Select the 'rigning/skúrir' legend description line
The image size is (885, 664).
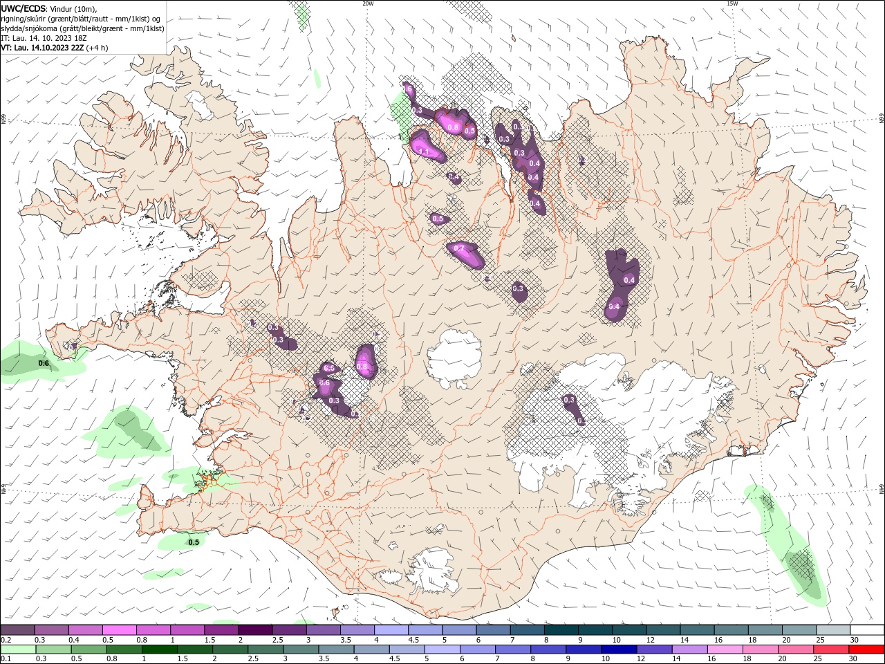click(80, 19)
